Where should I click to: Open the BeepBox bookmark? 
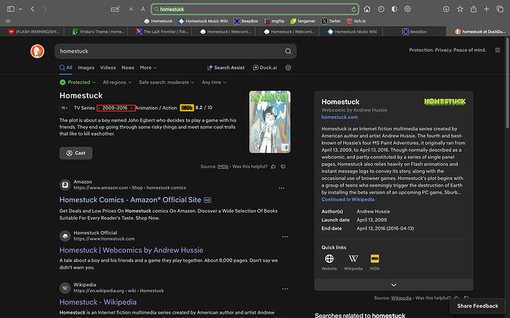[x=246, y=21]
